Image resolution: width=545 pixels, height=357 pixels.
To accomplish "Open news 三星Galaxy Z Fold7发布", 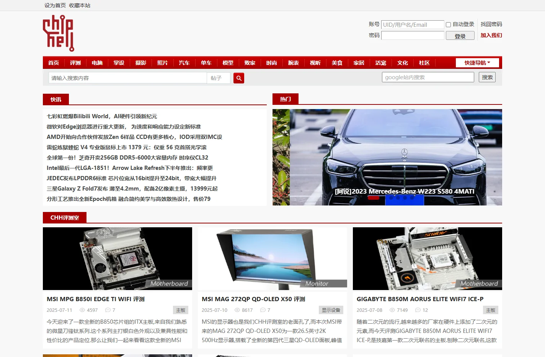I will (132, 189).
